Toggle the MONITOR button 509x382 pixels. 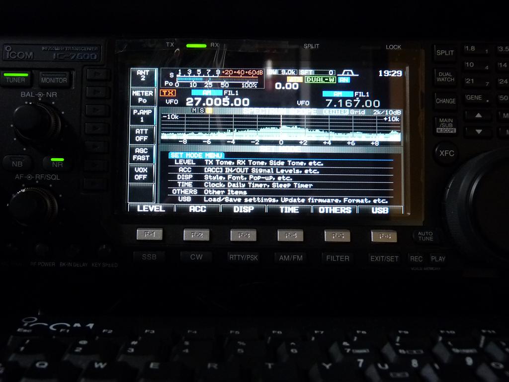55,80
